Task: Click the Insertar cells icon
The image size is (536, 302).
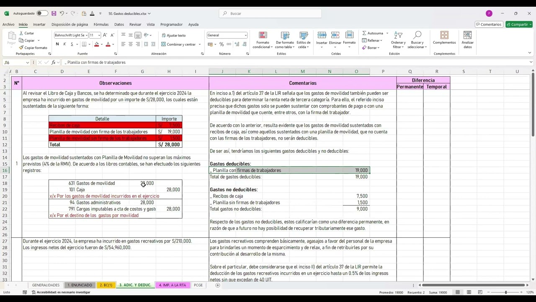Action: pyautogui.click(x=322, y=36)
